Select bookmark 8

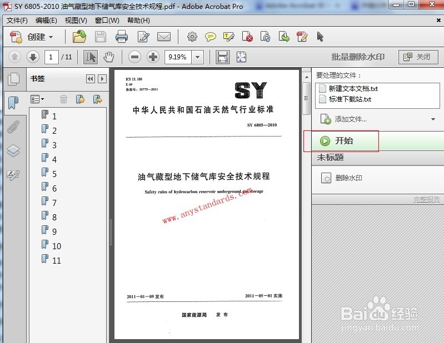49,216
